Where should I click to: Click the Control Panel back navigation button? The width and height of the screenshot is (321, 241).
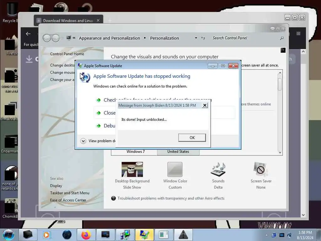pos(47,38)
